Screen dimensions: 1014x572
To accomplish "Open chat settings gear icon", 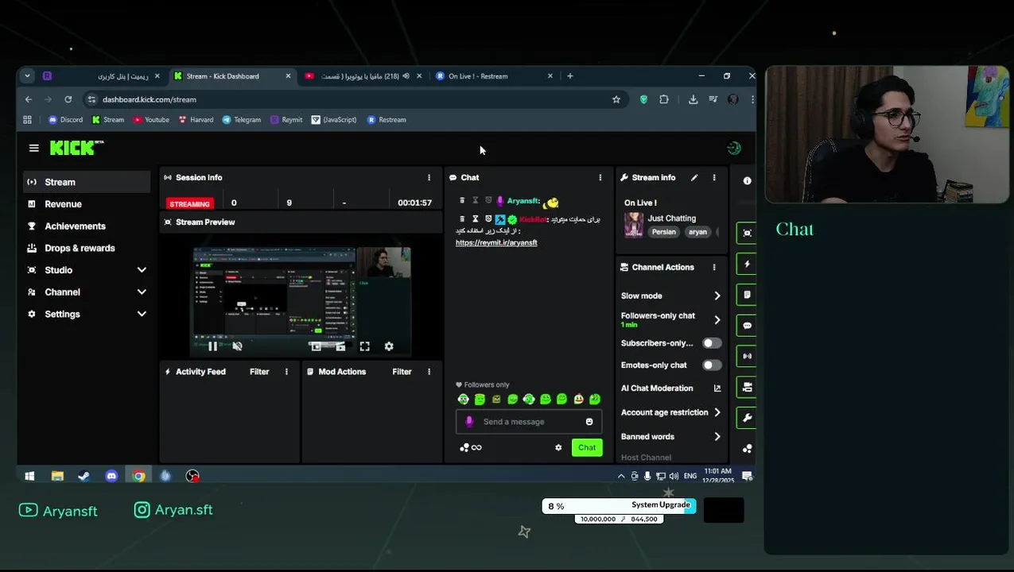I will tap(558, 448).
